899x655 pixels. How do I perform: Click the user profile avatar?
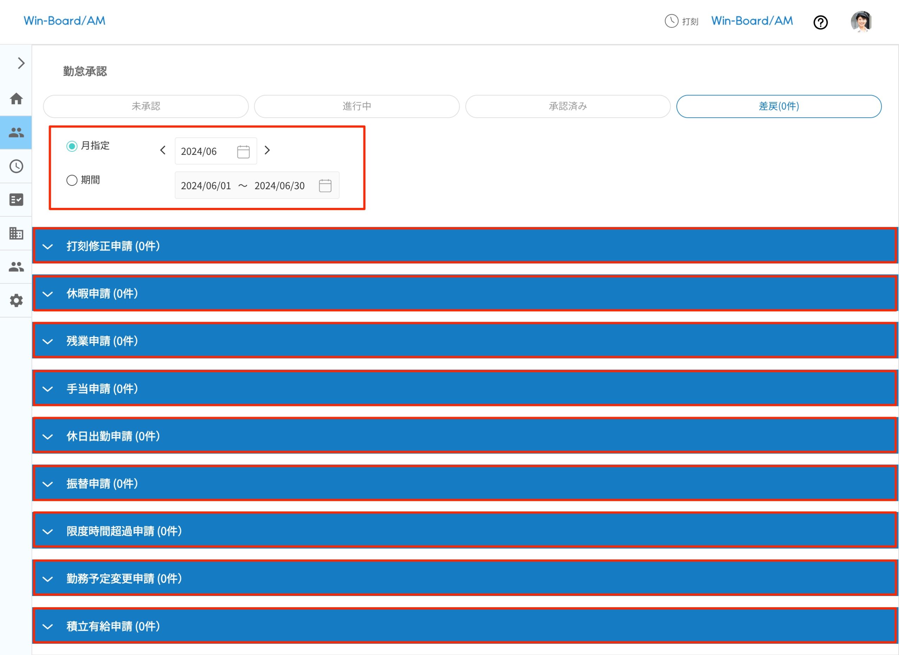861,21
